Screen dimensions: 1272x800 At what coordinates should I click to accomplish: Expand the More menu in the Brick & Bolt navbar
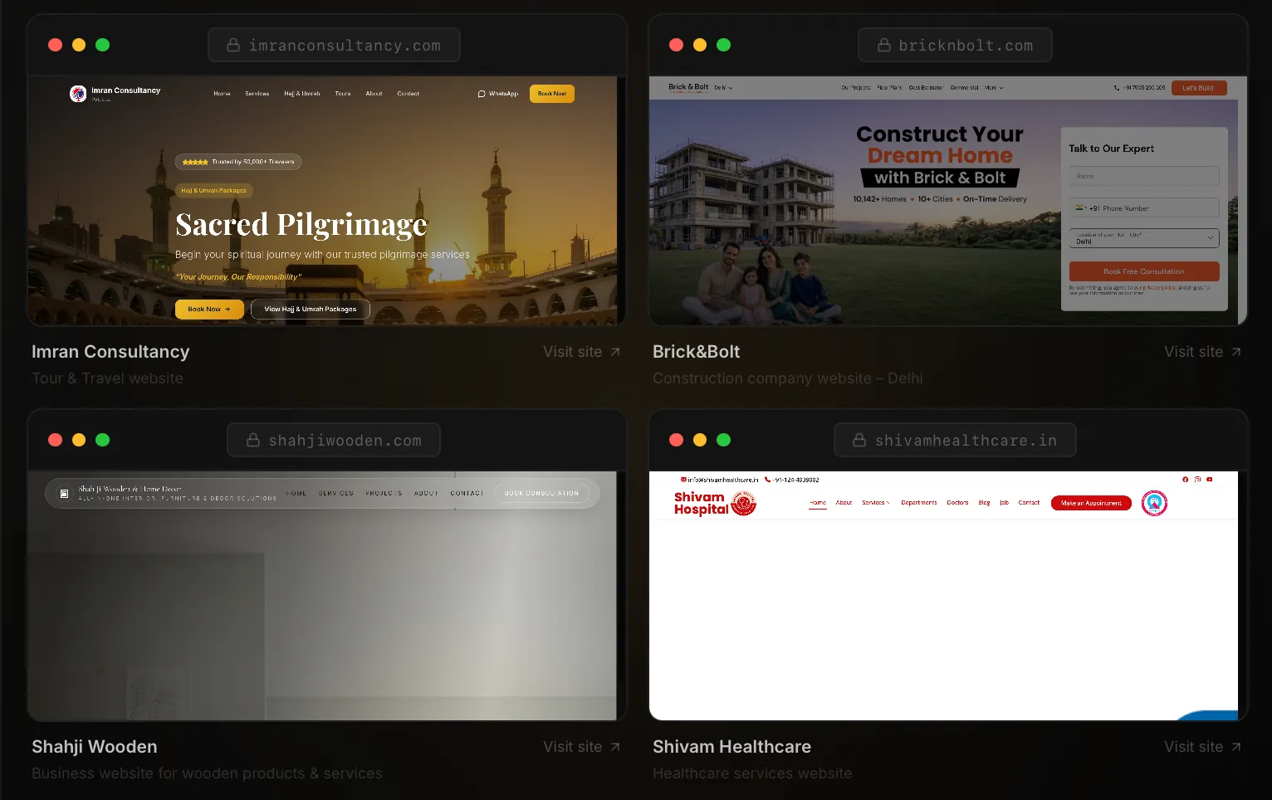(x=994, y=87)
